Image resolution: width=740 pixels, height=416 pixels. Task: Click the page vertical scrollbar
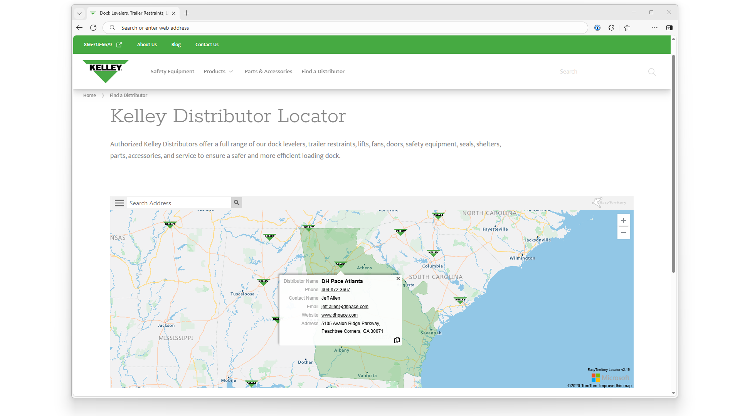click(673, 164)
